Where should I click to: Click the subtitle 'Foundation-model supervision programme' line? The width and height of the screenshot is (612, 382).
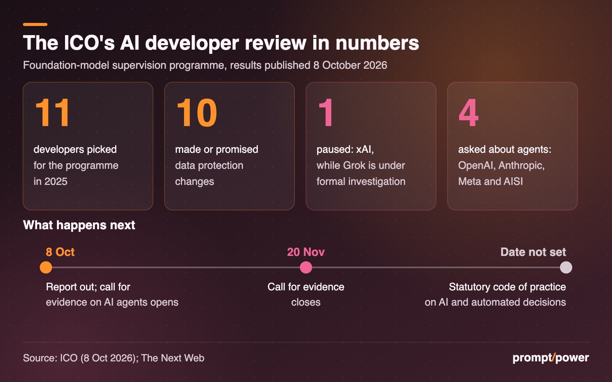point(205,65)
